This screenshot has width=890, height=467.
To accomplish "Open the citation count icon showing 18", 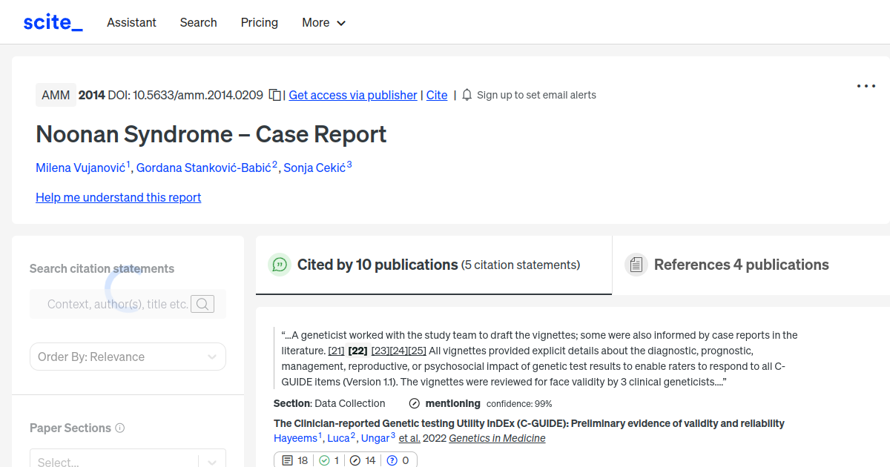I will tap(286, 460).
